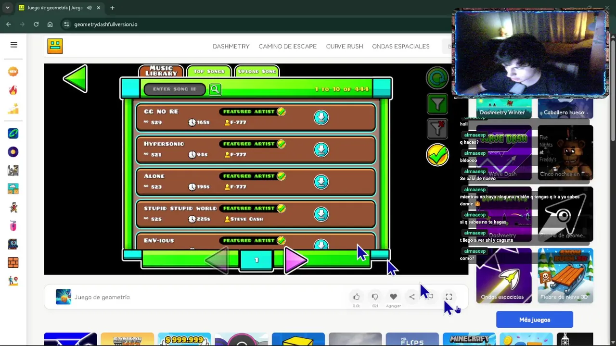The width and height of the screenshot is (616, 346).
Task: Open the Minecraft game thumbnail
Action: [x=469, y=339]
